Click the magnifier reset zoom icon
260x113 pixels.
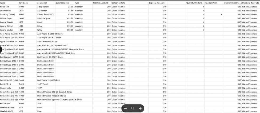(133, 108)
